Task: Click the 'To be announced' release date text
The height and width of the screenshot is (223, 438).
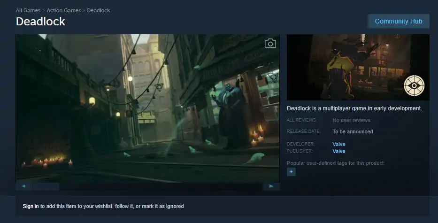Action: (353, 131)
